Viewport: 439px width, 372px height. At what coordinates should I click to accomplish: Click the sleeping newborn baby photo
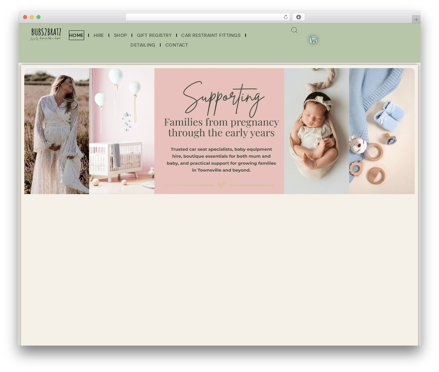pyautogui.click(x=317, y=131)
